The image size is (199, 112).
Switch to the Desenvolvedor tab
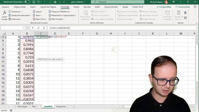111,7
